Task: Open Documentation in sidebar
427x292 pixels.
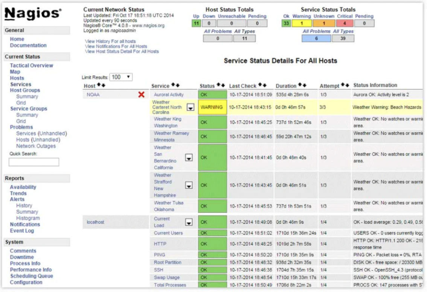Action: pyautogui.click(x=28, y=45)
